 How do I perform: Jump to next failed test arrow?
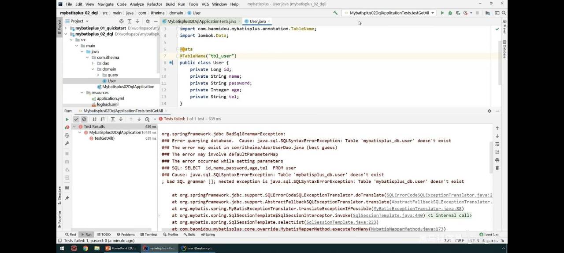(x=139, y=119)
